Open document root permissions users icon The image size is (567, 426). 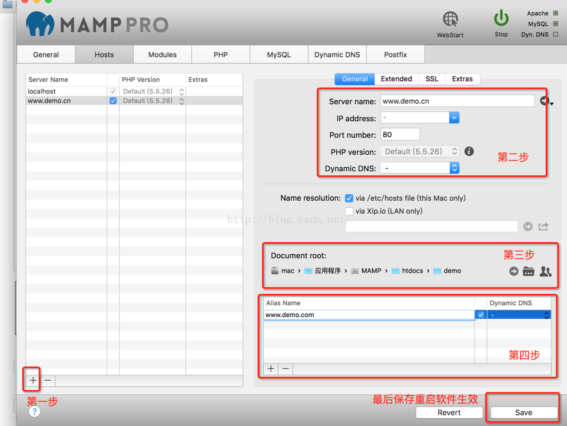tap(545, 271)
